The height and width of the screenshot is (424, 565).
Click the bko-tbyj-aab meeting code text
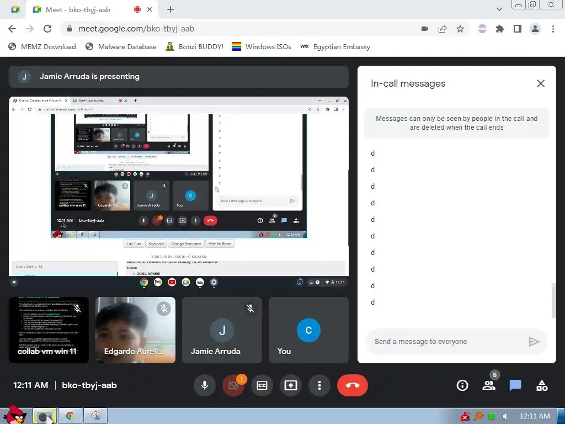pyautogui.click(x=89, y=385)
